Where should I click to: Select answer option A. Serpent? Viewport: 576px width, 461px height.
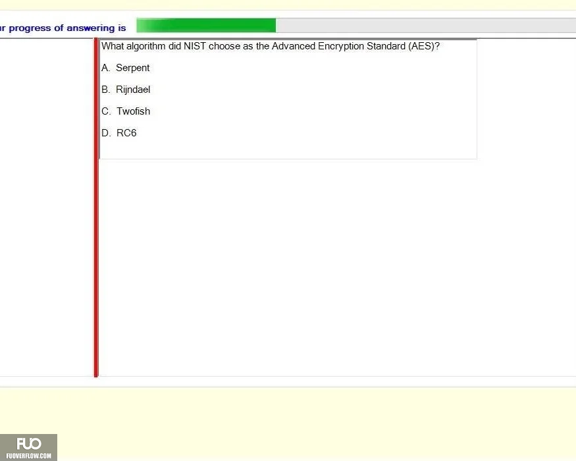pos(126,68)
